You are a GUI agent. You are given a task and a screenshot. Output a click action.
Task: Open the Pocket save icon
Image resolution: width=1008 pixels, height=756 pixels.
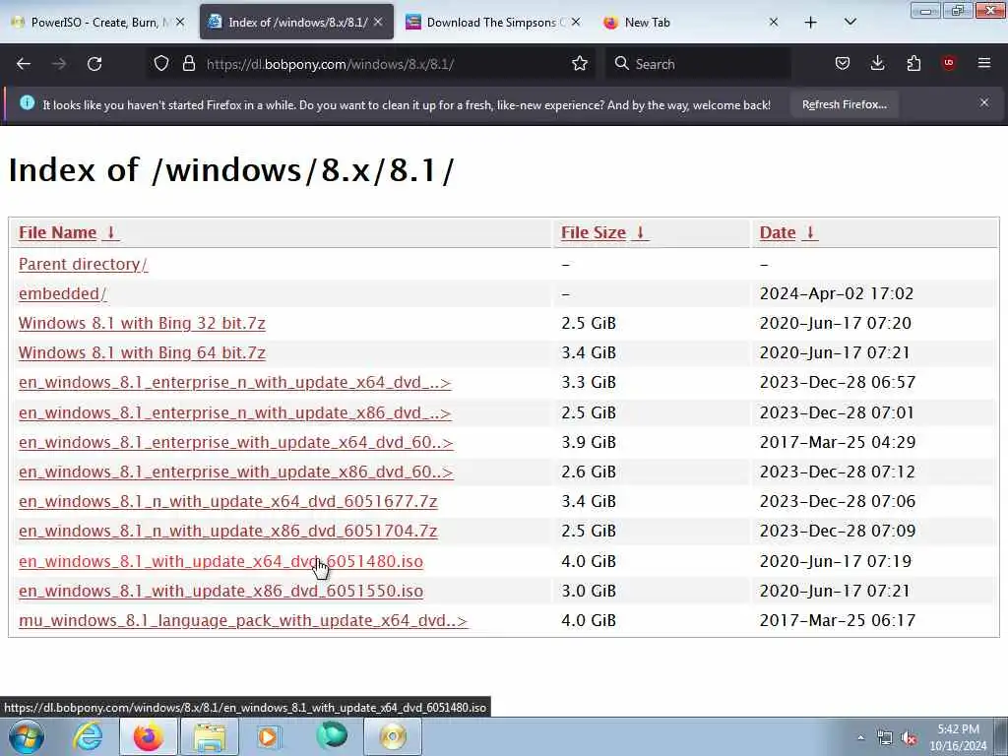click(x=843, y=64)
